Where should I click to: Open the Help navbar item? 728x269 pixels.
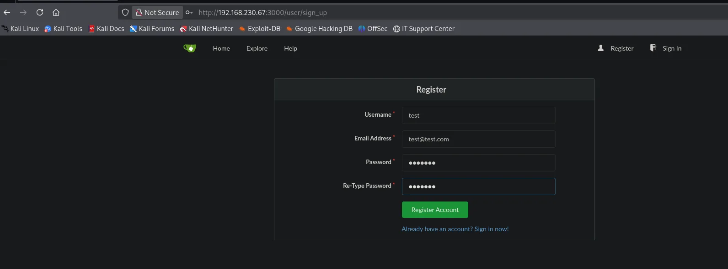click(x=290, y=48)
